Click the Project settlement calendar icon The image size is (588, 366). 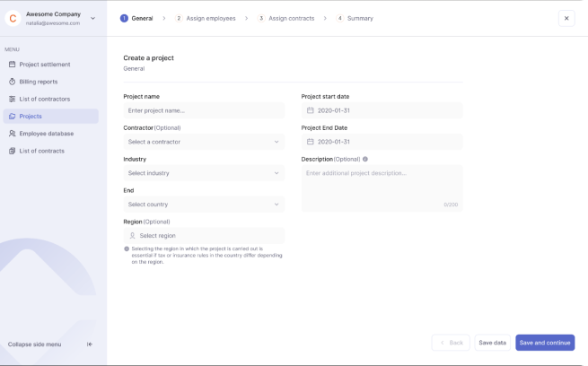click(x=12, y=65)
